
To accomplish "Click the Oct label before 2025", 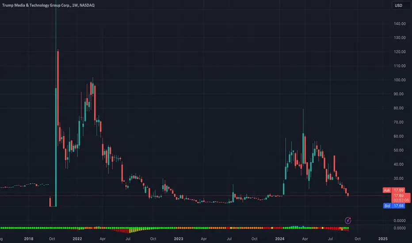I will pos(358,239).
